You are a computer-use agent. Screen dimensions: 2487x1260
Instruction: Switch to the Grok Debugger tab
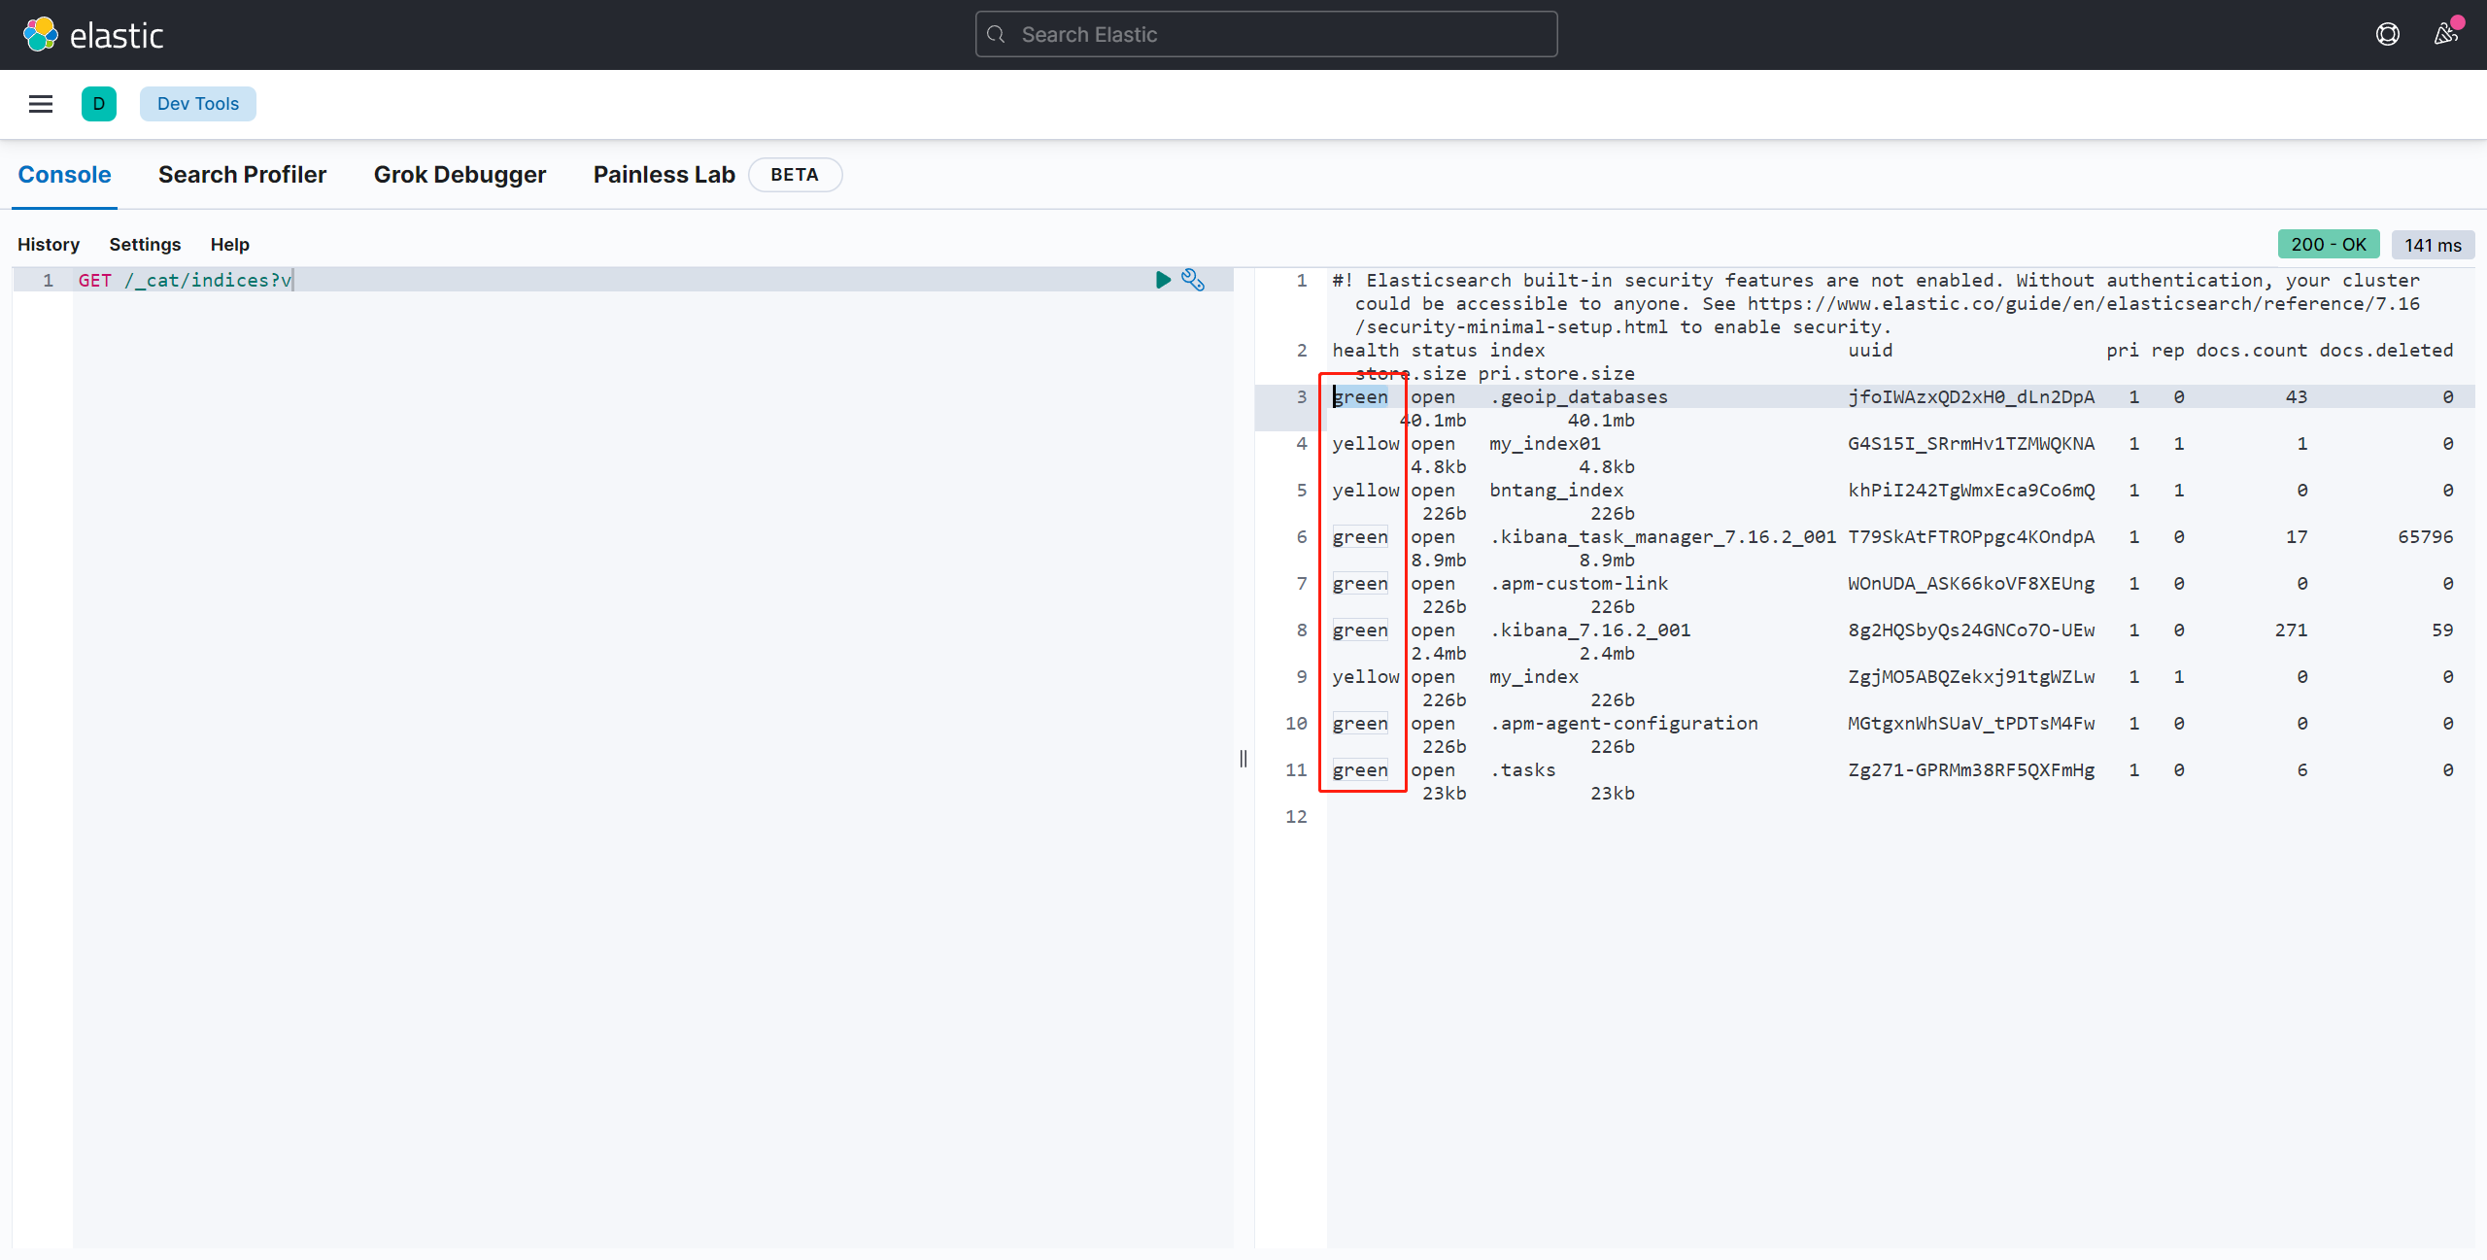tap(460, 175)
